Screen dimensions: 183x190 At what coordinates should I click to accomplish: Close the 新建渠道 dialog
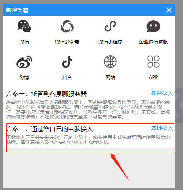pos(169,10)
